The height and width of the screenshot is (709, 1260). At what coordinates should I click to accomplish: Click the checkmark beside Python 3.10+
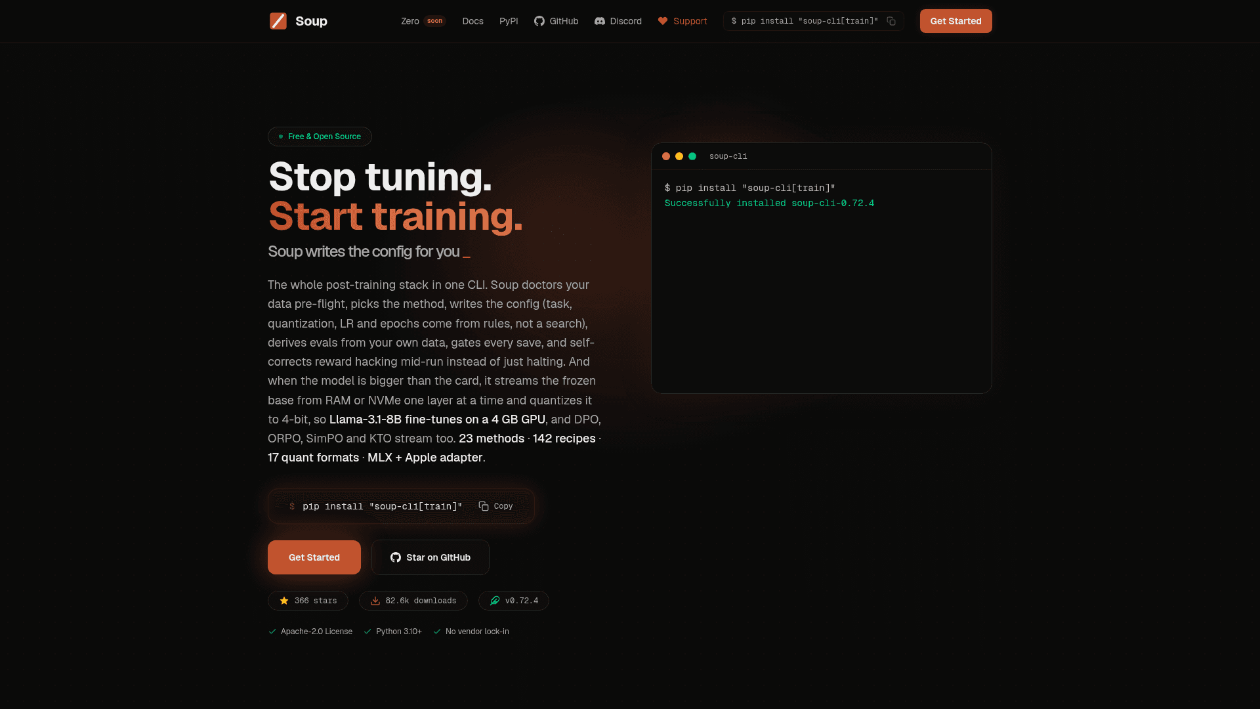pos(367,632)
